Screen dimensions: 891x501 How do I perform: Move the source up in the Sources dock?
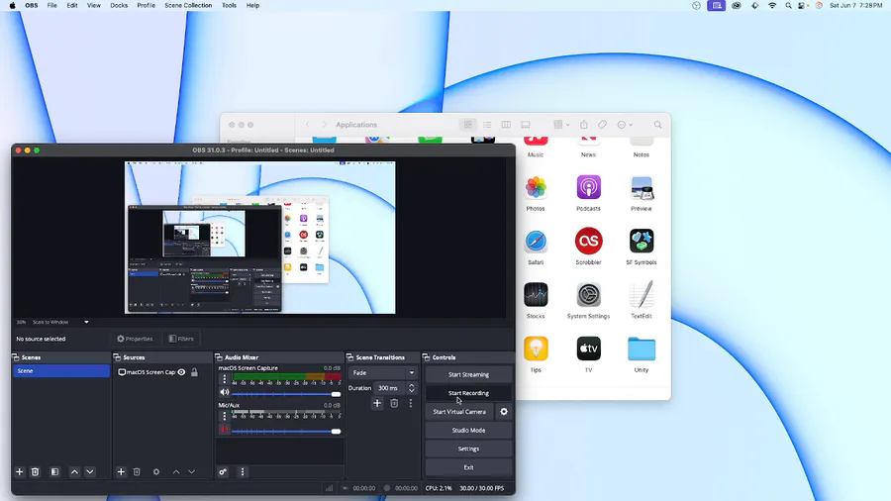[x=176, y=472]
